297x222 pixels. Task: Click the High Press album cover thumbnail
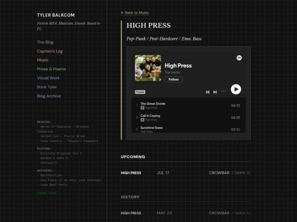click(x=148, y=68)
